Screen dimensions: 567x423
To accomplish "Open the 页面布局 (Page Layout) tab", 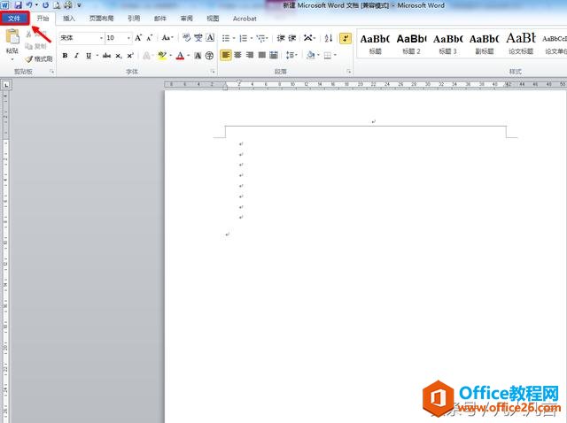I will (102, 19).
